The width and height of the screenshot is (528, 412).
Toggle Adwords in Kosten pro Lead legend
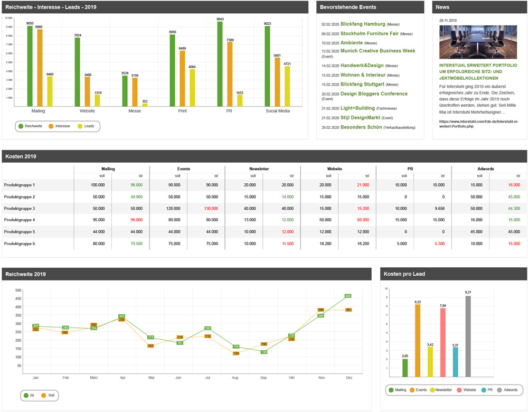coord(507,390)
